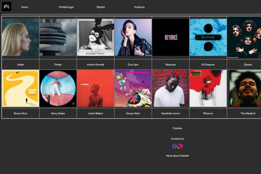Click the 'Beyoncé' artist name label
The height and width of the screenshot is (174, 261).
coord(171,64)
